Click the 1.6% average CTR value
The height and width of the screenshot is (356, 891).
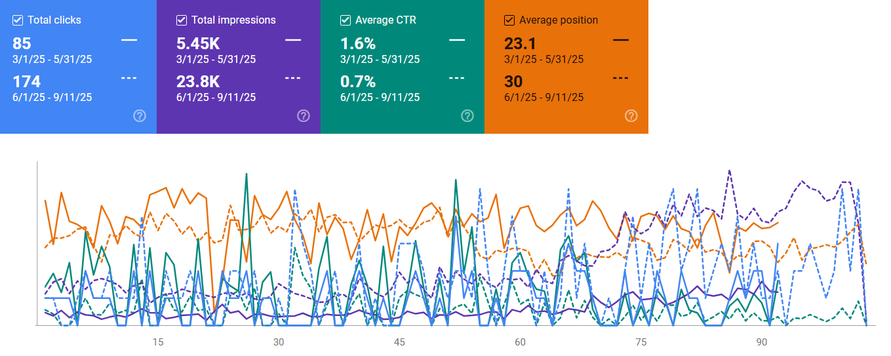(358, 44)
